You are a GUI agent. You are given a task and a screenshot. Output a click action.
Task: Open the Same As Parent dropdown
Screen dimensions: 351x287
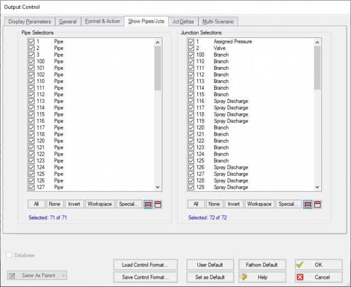point(37,275)
